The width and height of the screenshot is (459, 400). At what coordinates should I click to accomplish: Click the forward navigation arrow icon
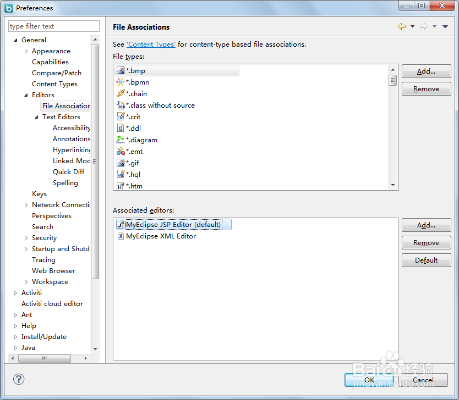click(x=423, y=26)
